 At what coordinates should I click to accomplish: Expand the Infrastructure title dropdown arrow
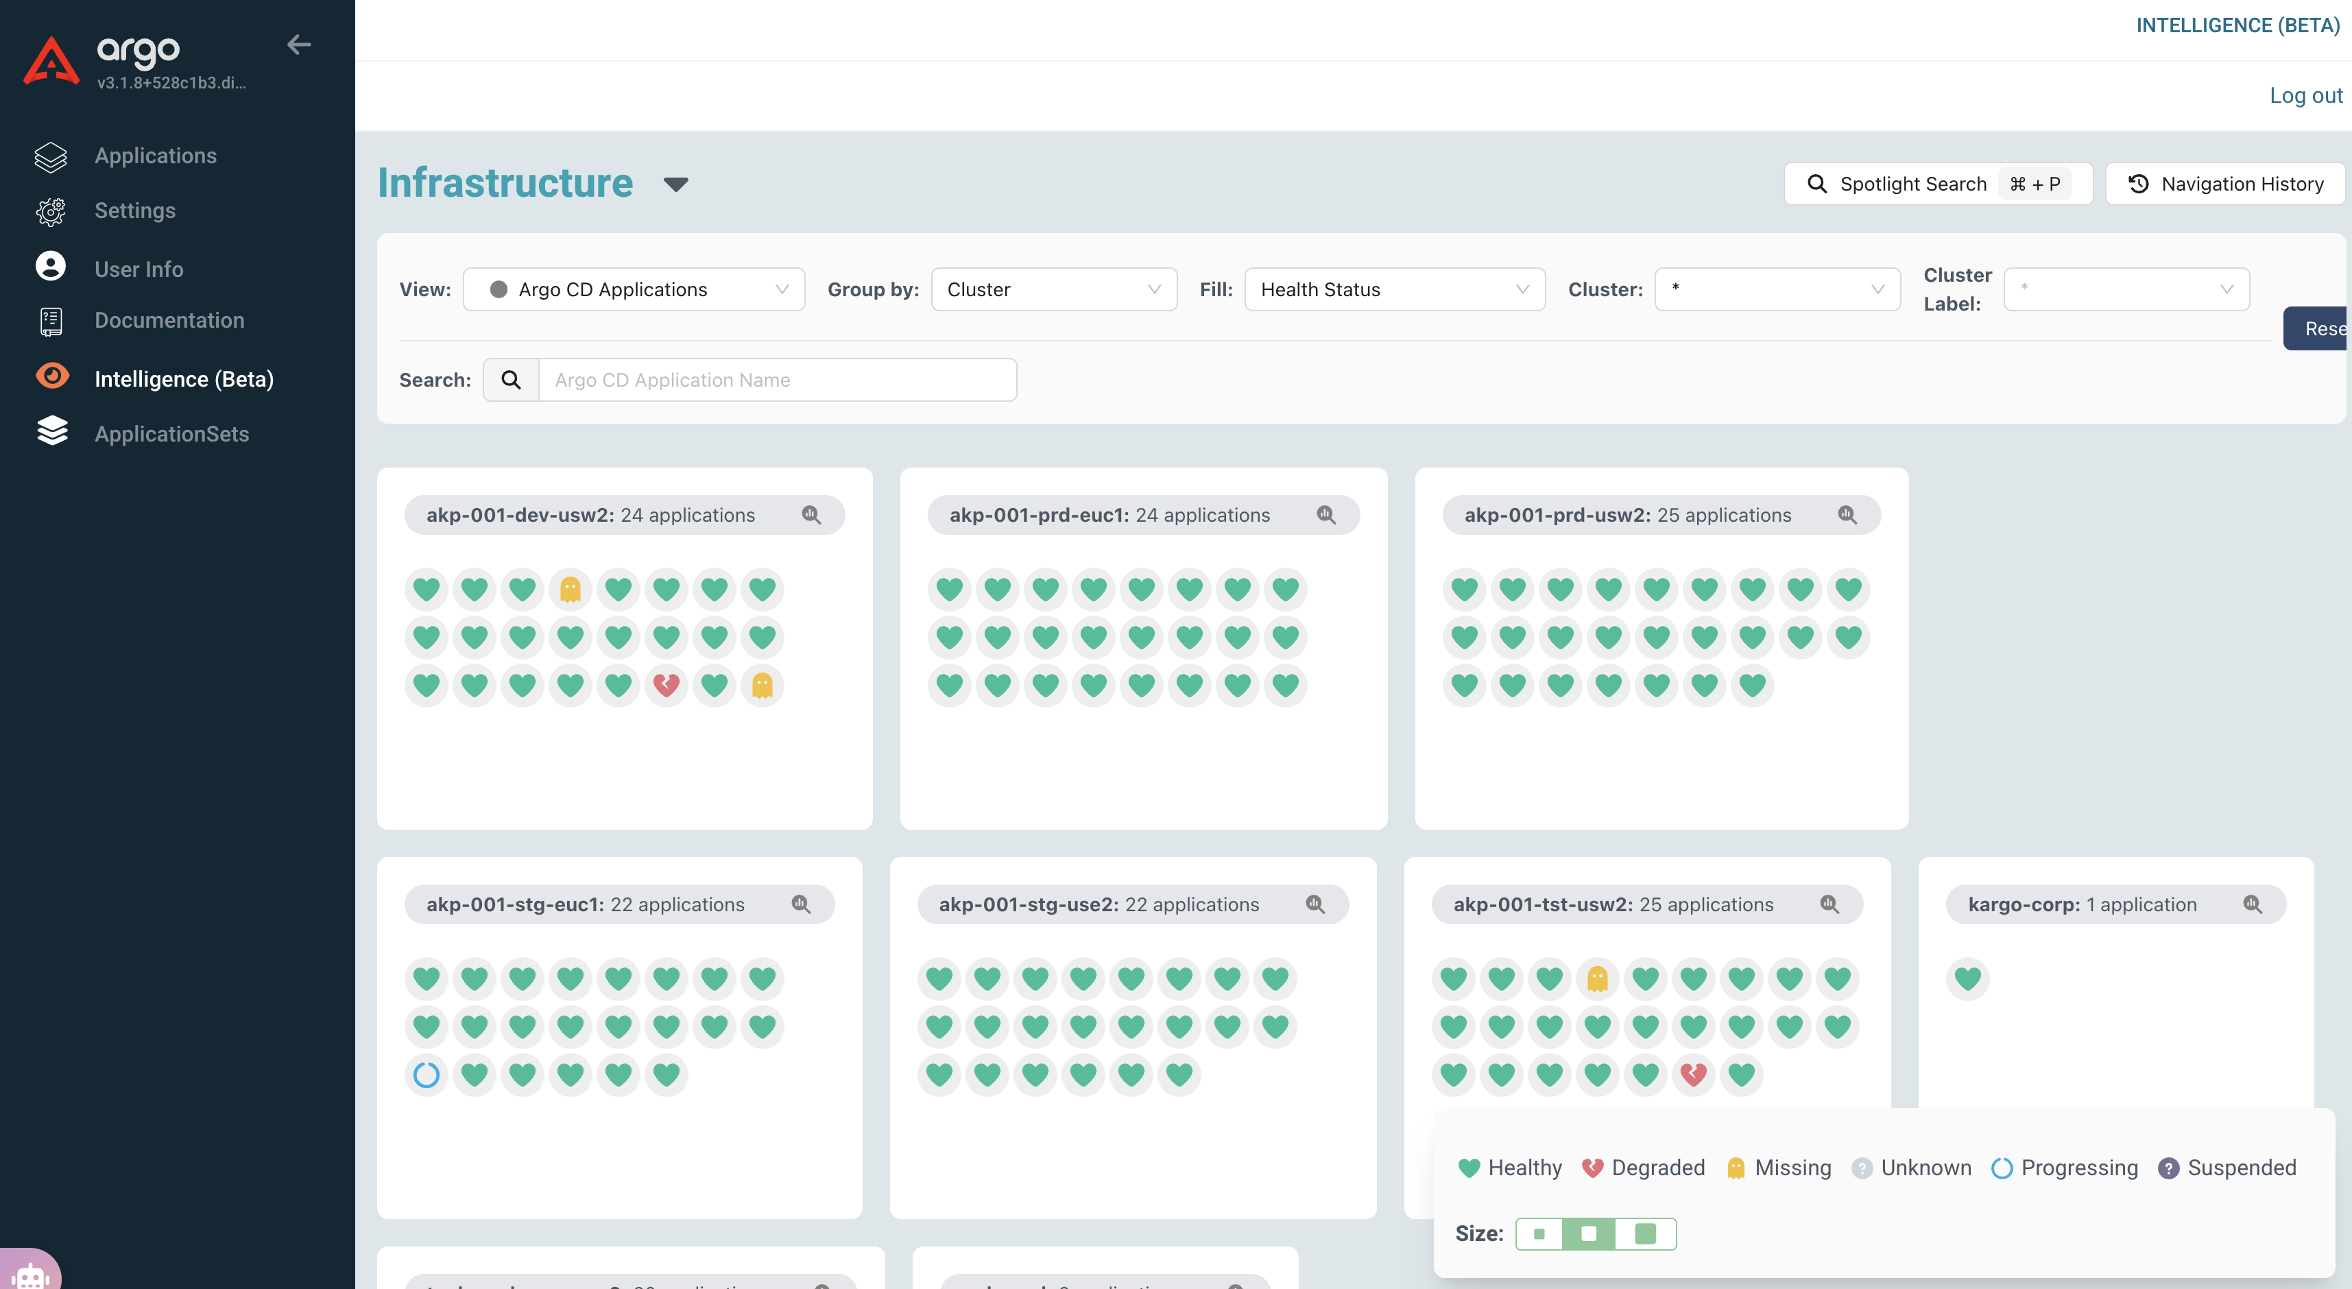pos(675,184)
